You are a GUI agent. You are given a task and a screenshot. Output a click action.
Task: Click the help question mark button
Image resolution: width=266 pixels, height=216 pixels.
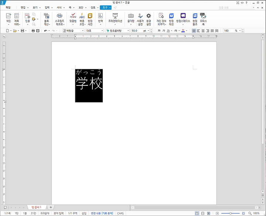click(246, 3)
